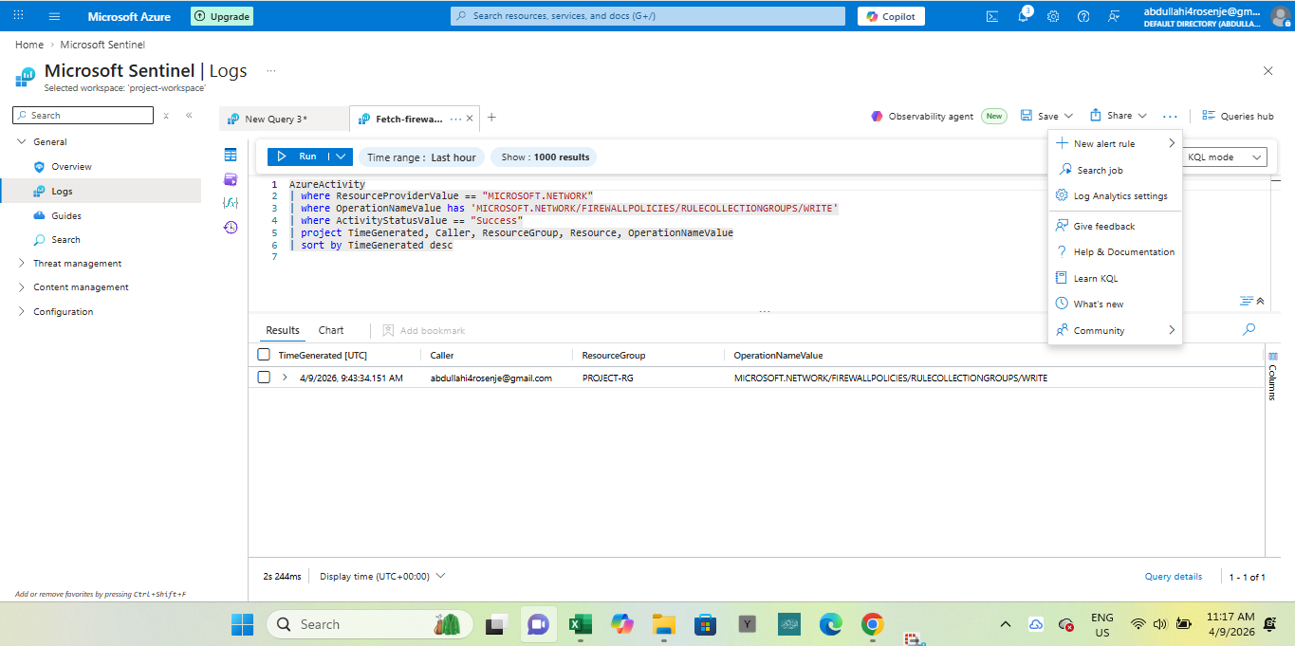Select Log Analytics settings menu item
Viewport: 1295px width, 646px height.
click(1119, 196)
